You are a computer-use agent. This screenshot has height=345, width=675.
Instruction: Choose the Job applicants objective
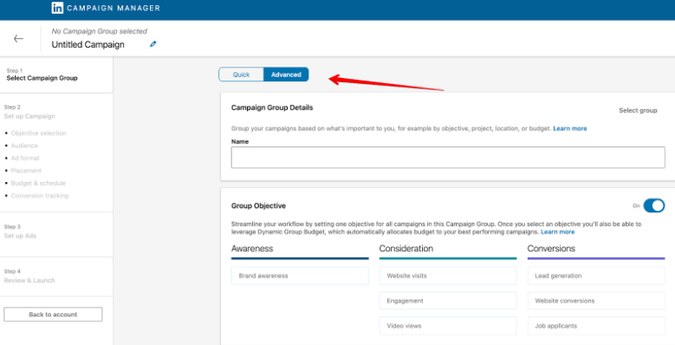[x=596, y=326]
